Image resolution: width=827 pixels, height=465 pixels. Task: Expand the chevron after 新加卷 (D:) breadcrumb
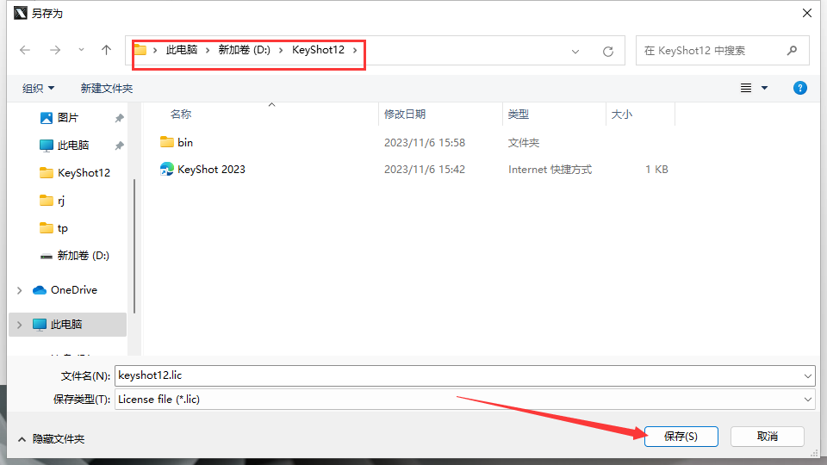click(x=281, y=50)
